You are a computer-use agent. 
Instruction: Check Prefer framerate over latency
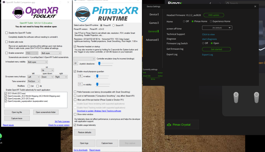click(x=75, y=92)
